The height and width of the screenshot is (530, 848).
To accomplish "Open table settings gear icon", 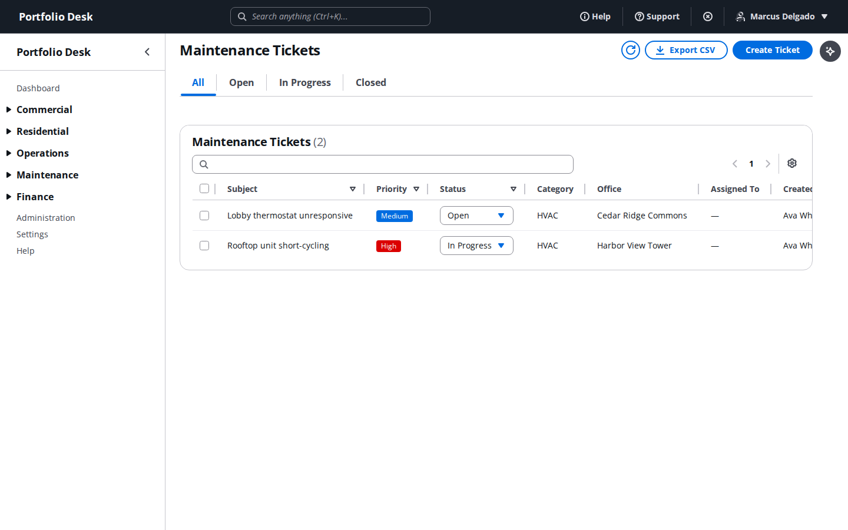I will 792,163.
